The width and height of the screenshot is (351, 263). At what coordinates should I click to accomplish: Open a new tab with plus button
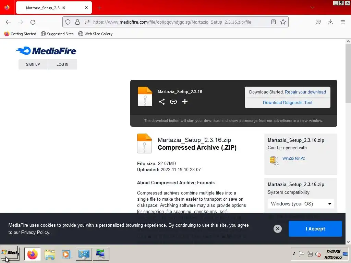pos(99,8)
